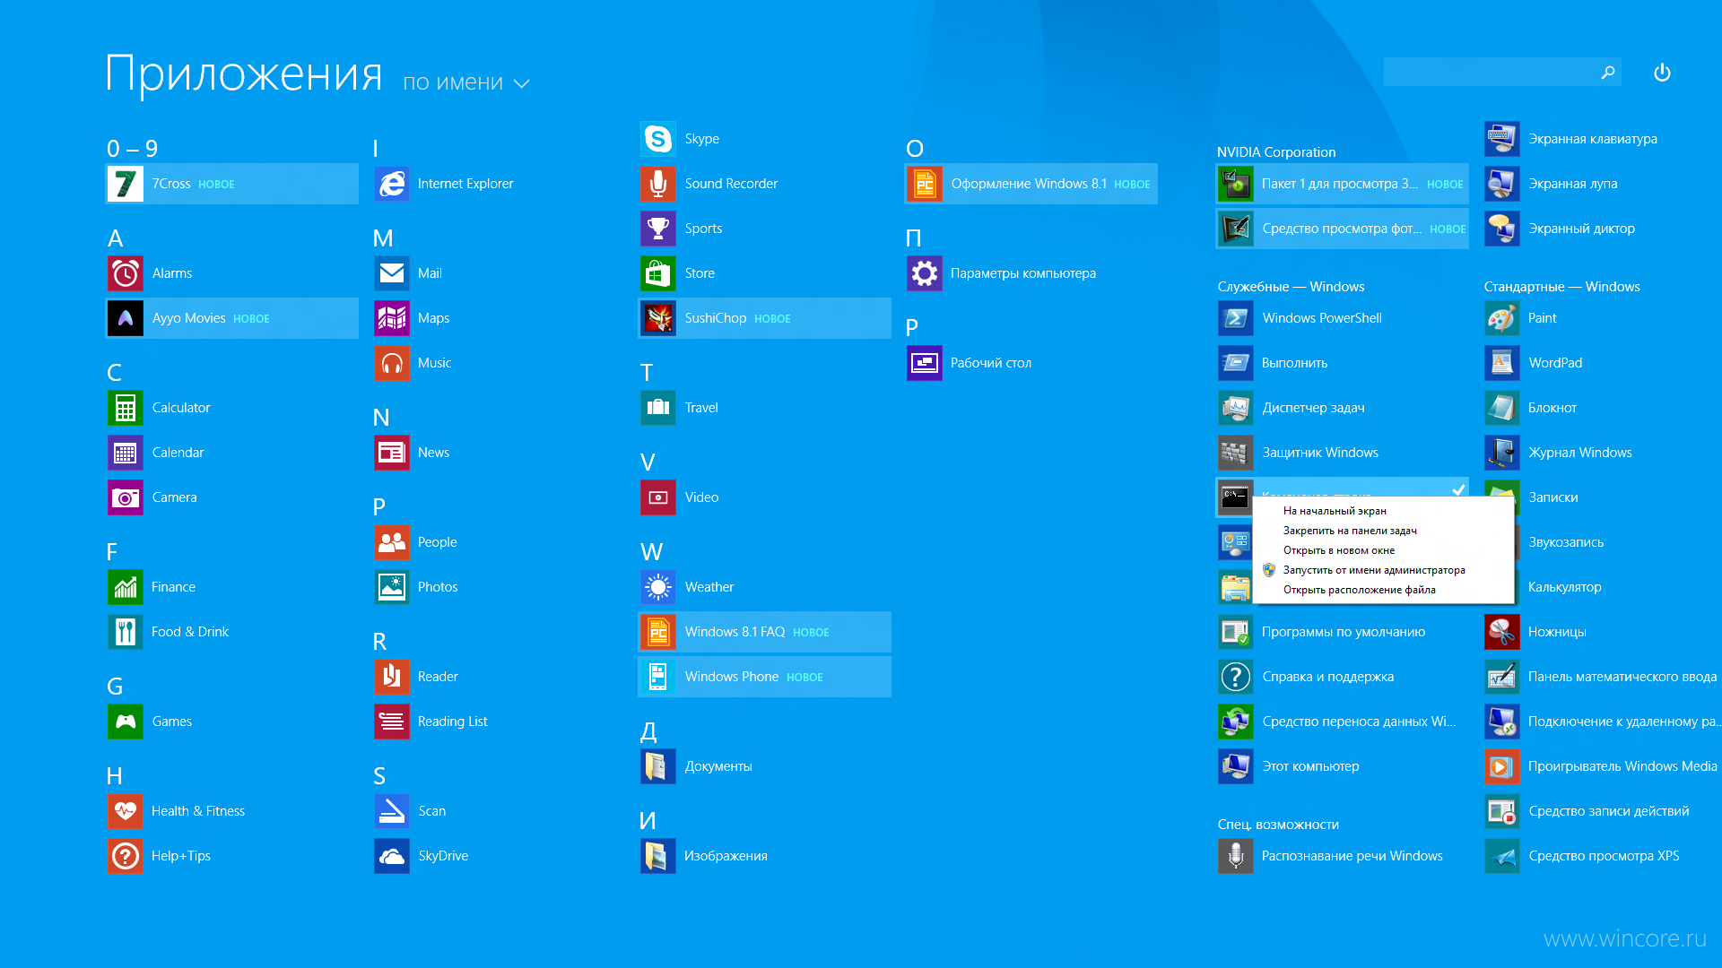The width and height of the screenshot is (1722, 968).
Task: Click the power button at top right
Action: coord(1662,73)
